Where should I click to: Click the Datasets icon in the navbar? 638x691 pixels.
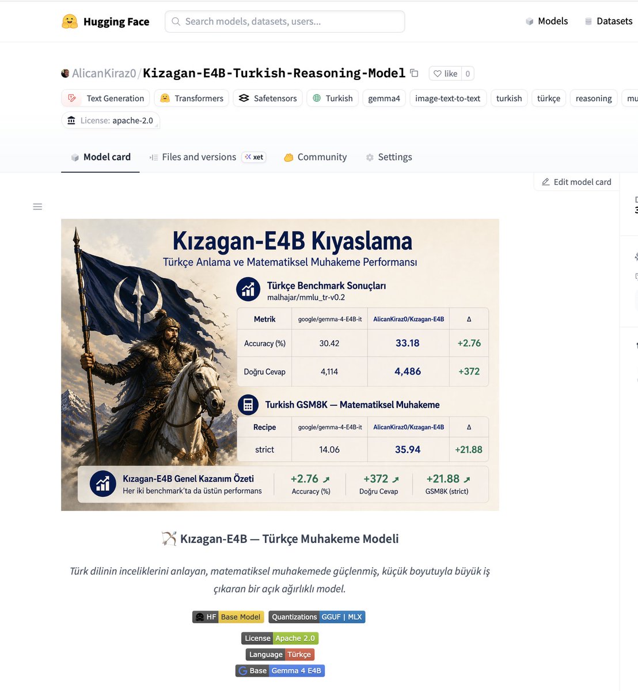click(588, 21)
